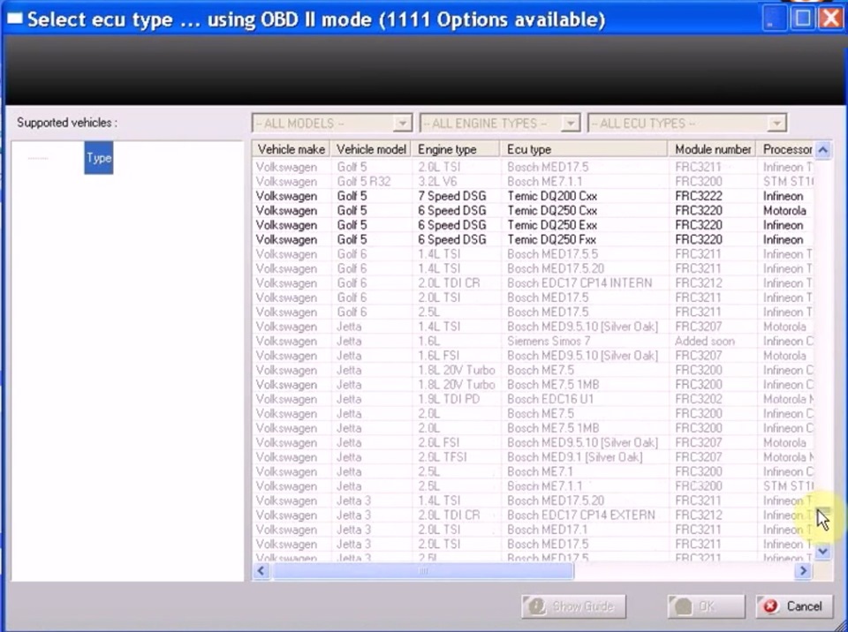
Task: Select Temic DQ250 Fxx ecu row
Action: click(533, 239)
